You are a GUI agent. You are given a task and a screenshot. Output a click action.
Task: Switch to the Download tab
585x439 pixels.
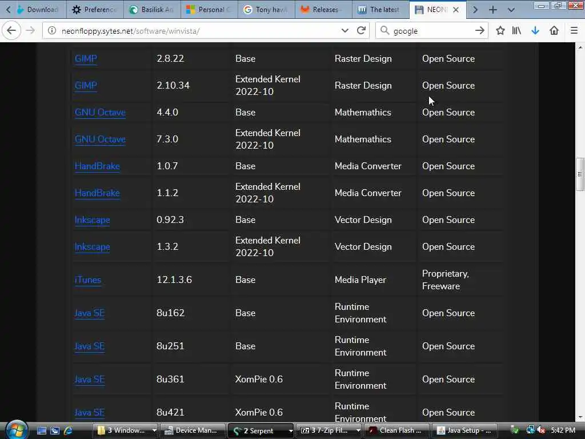[38, 10]
